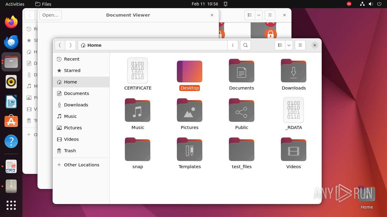Image resolution: width=387 pixels, height=217 pixels.
Task: Click the Home location path bar
Action: (153, 45)
